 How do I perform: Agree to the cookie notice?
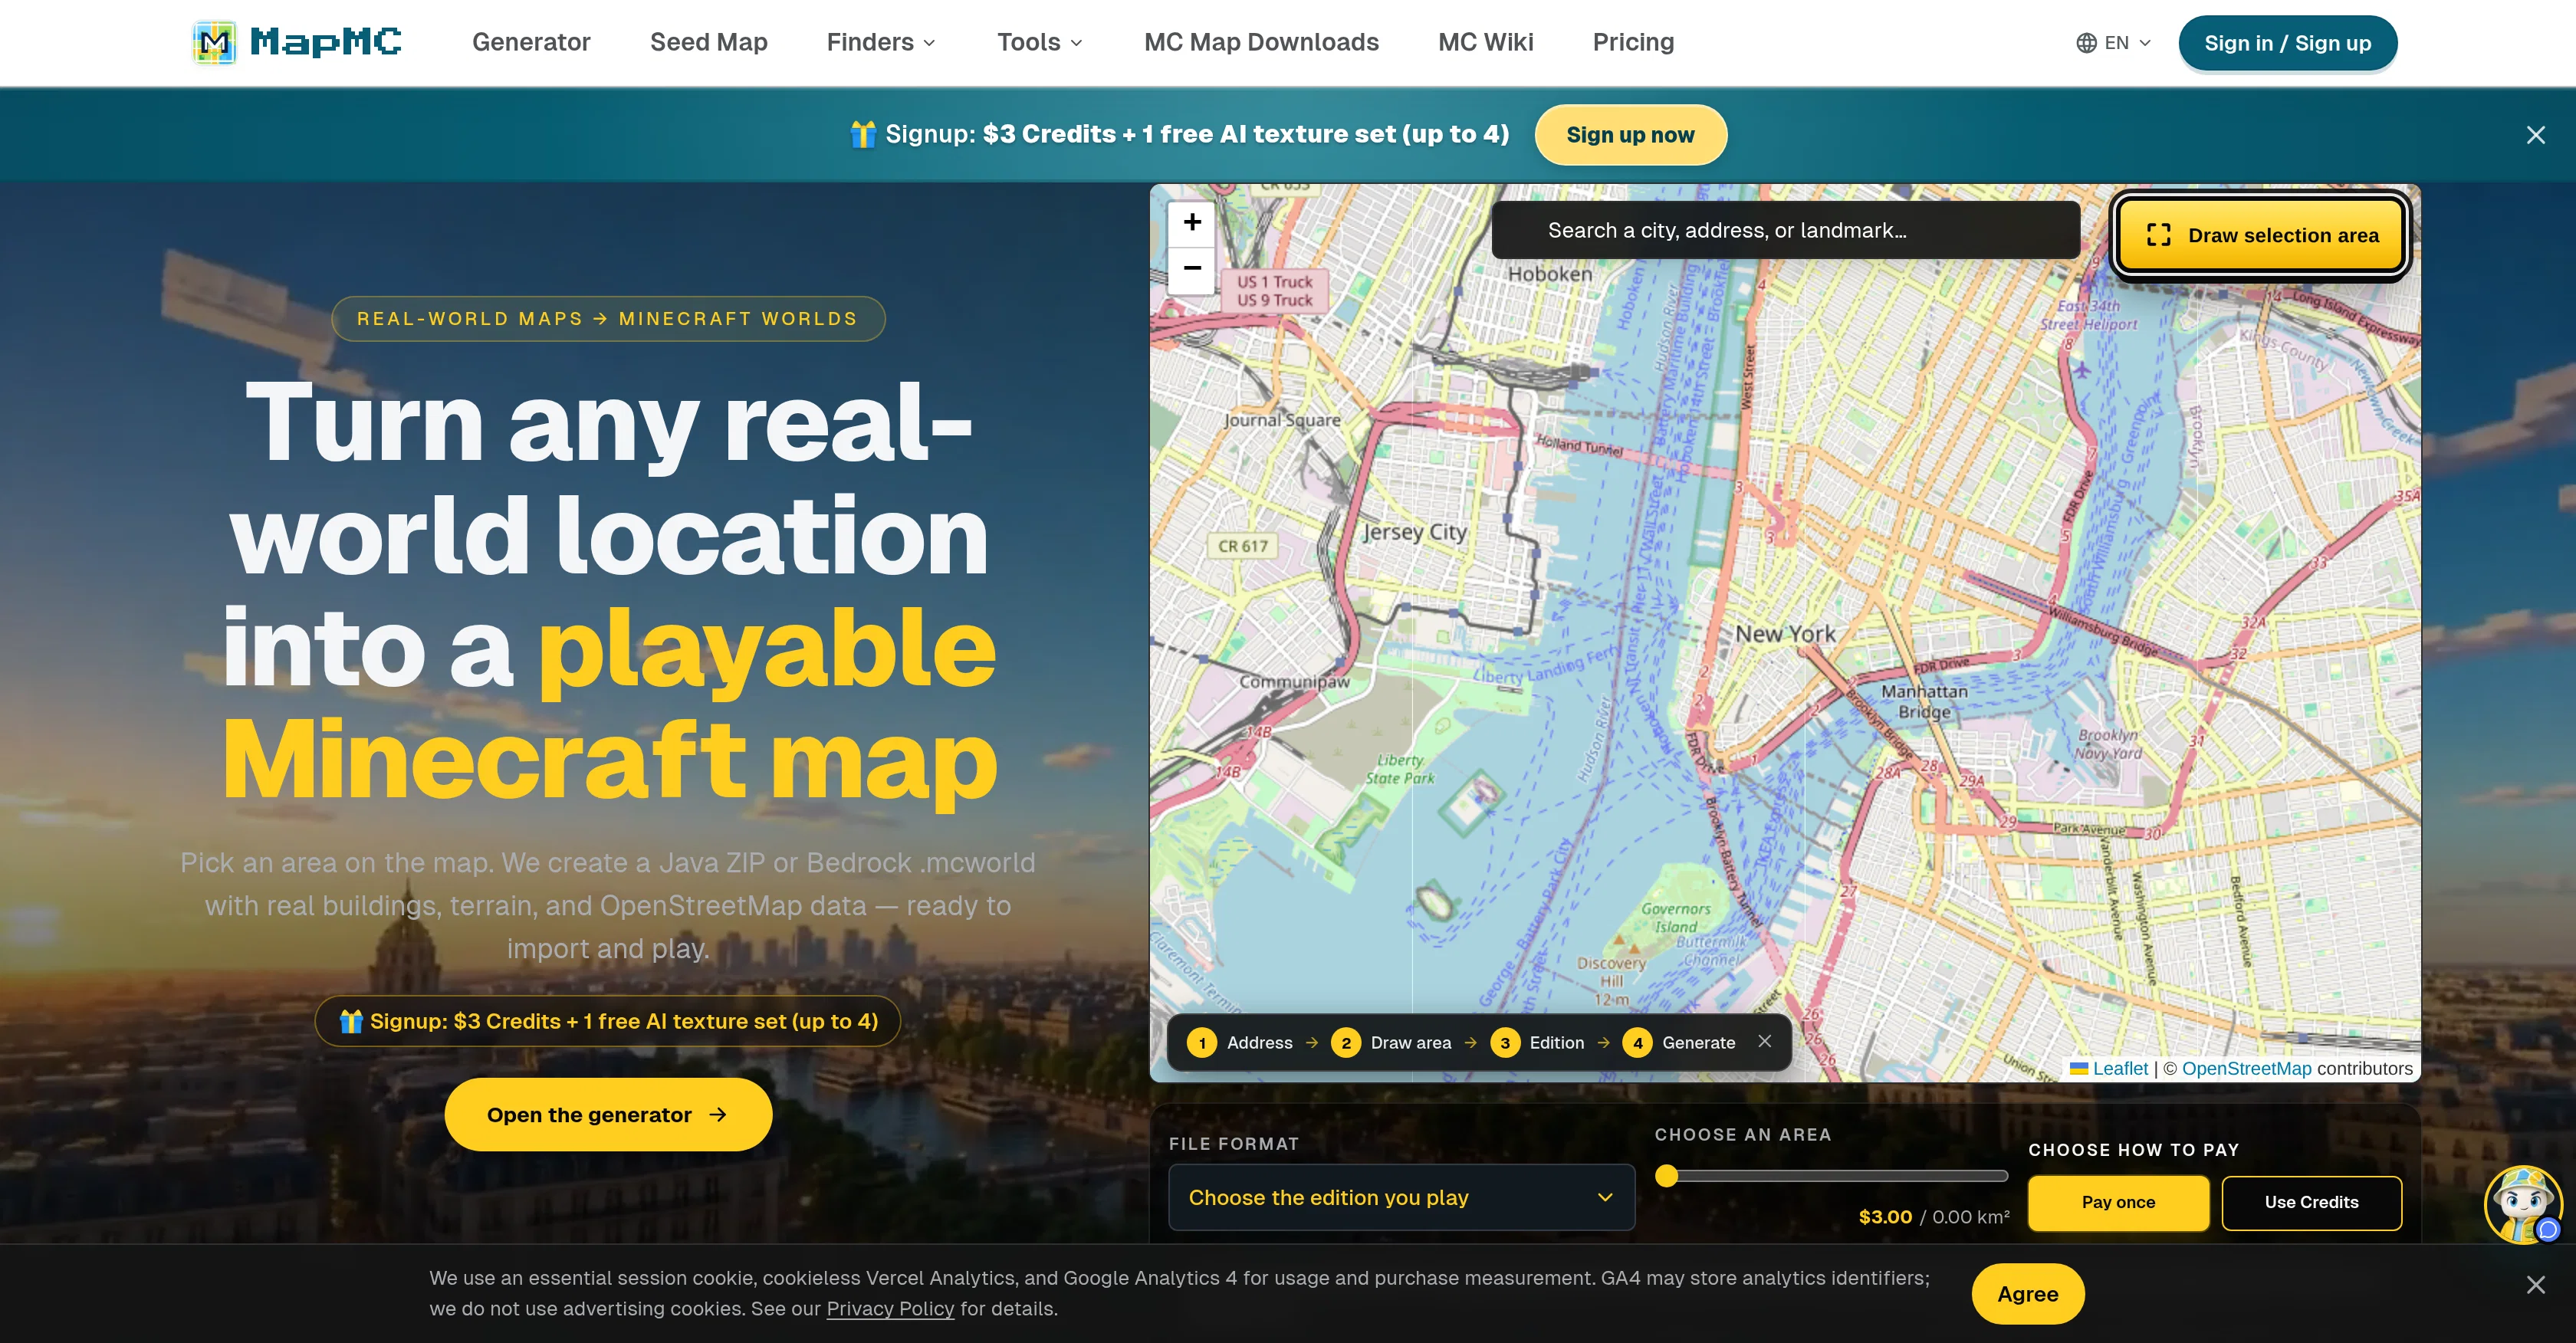tap(2027, 1294)
